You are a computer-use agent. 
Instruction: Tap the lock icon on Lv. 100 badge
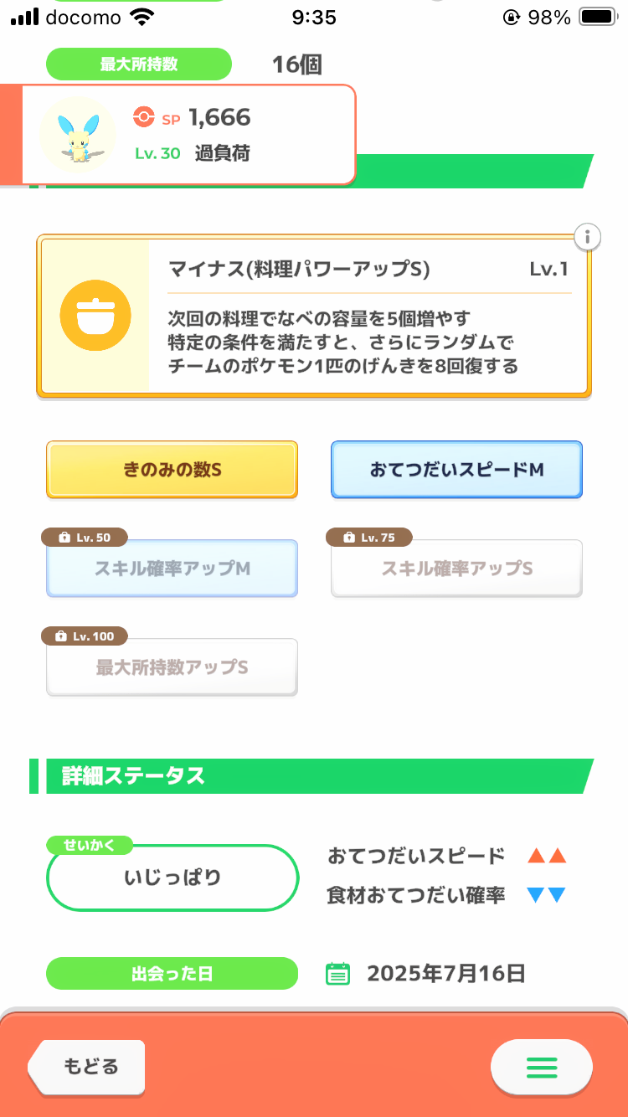(x=60, y=636)
